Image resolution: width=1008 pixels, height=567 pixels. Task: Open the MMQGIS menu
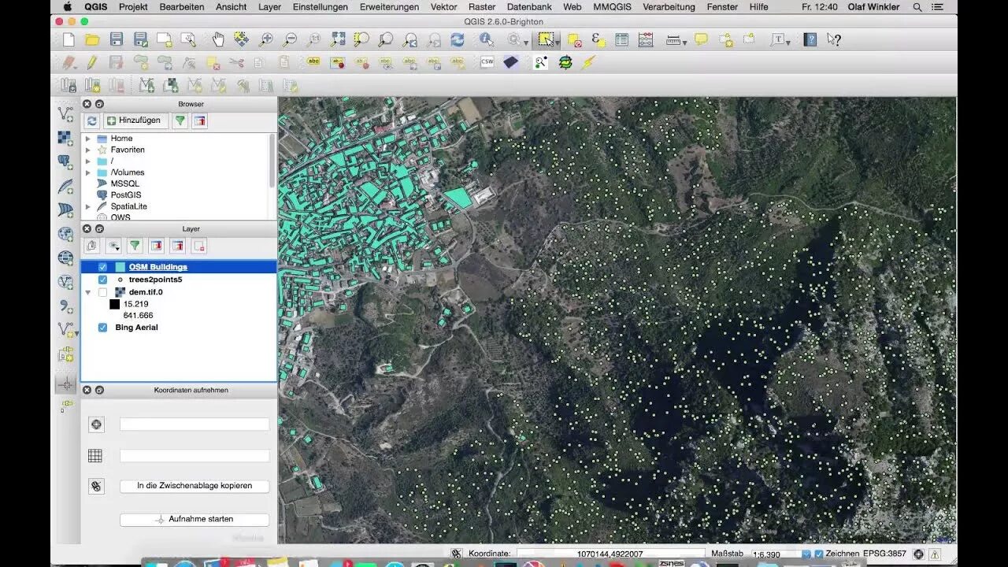612,6
